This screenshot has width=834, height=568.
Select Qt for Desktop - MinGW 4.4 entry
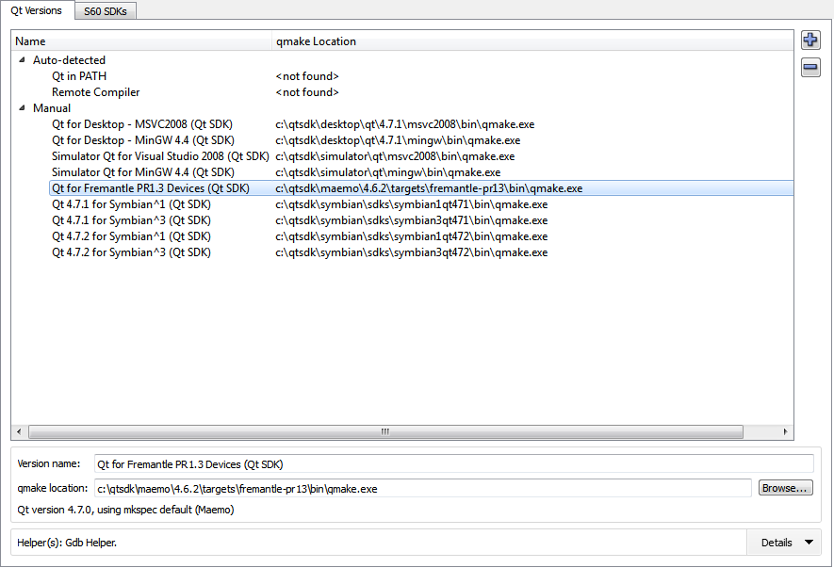[143, 139]
